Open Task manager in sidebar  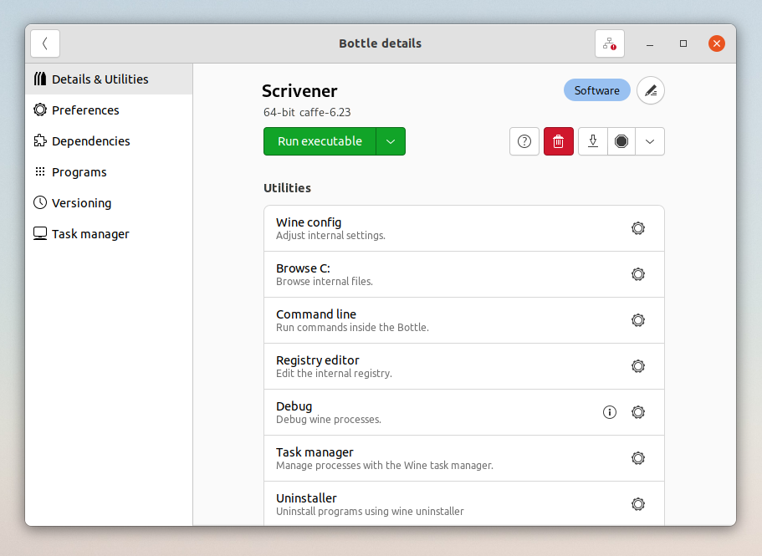click(109, 234)
